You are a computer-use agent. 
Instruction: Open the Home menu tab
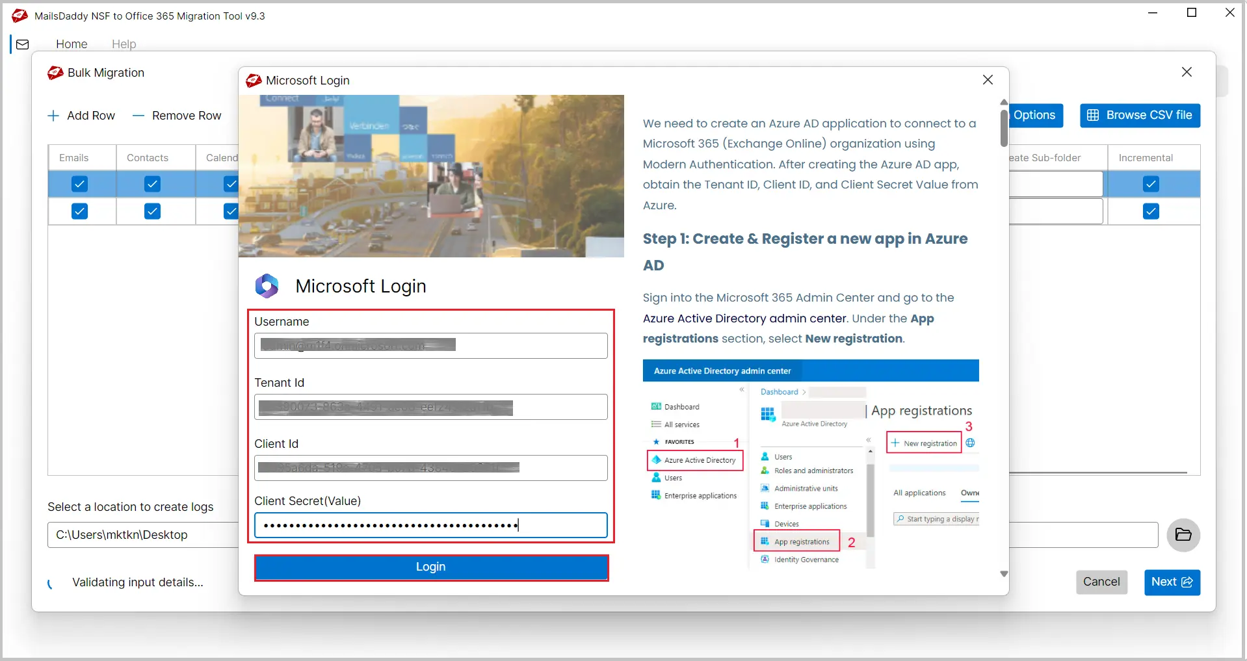72,44
